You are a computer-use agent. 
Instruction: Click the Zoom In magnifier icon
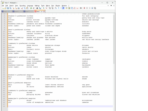[x=43, y=8]
